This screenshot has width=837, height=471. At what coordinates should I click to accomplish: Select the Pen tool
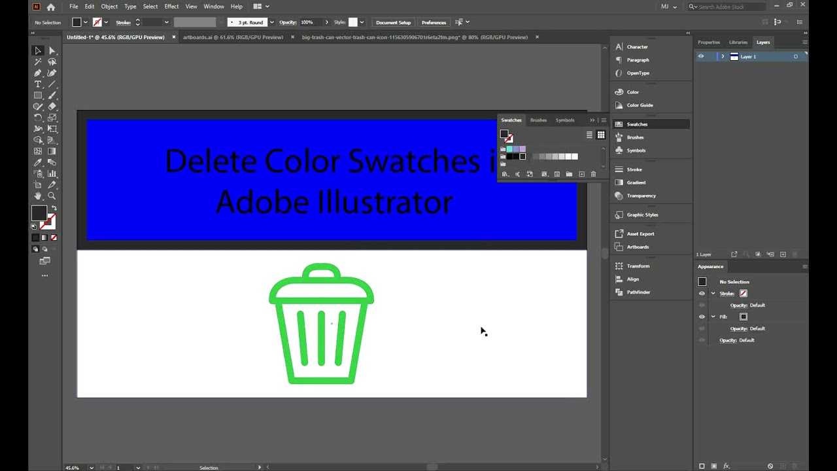[38, 73]
